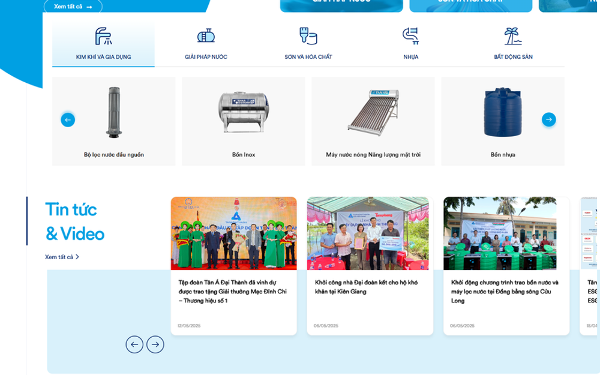Open the Bất động sản tab
This screenshot has width=600, height=375.
point(513,44)
